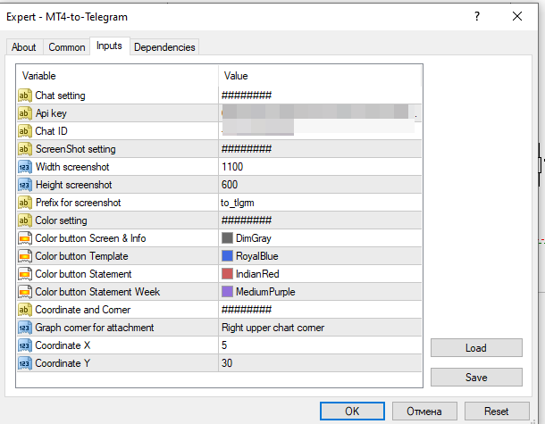Select the Graph corner for attachment label
The height and width of the screenshot is (424, 545).
(95, 328)
